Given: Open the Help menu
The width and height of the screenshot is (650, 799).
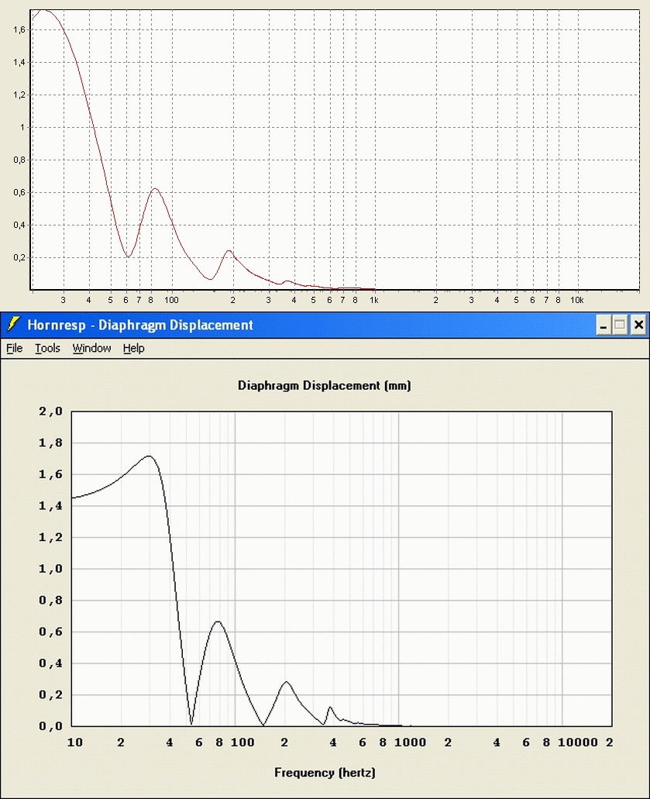Looking at the screenshot, I should (133, 348).
